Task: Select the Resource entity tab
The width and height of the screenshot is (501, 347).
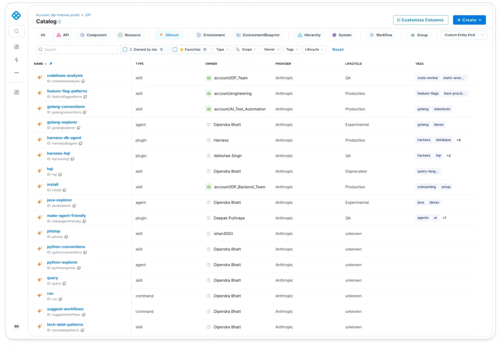Action: 129,35
